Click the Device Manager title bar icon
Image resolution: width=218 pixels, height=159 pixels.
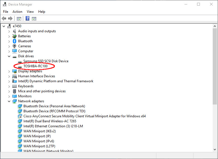coord(4,4)
